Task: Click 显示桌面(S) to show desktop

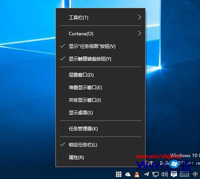Action: 81,113
